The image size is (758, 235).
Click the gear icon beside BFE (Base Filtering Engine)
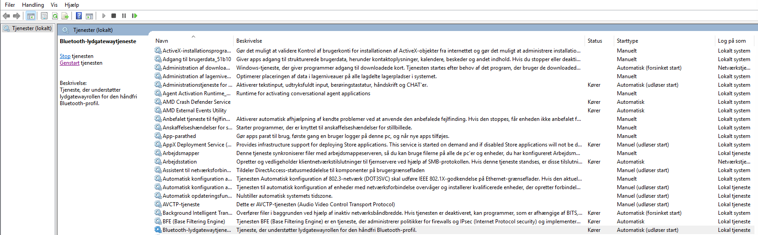[158, 222]
